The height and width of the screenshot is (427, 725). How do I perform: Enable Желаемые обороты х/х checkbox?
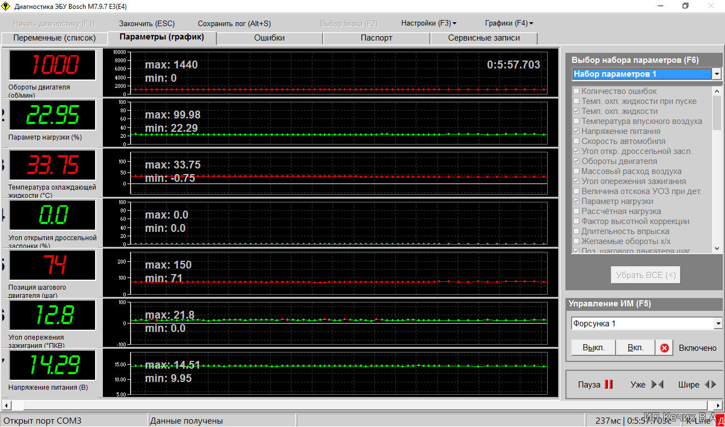click(x=577, y=241)
